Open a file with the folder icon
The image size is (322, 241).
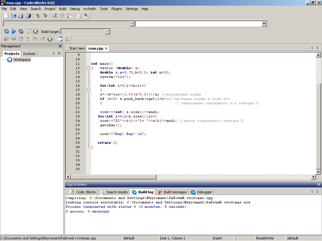click(14, 16)
